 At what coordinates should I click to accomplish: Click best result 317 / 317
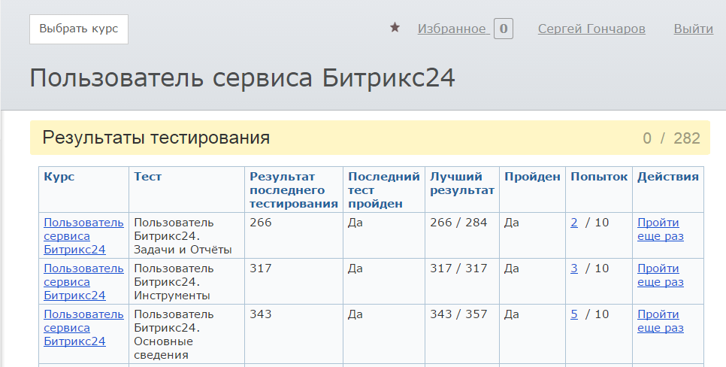pos(458,268)
